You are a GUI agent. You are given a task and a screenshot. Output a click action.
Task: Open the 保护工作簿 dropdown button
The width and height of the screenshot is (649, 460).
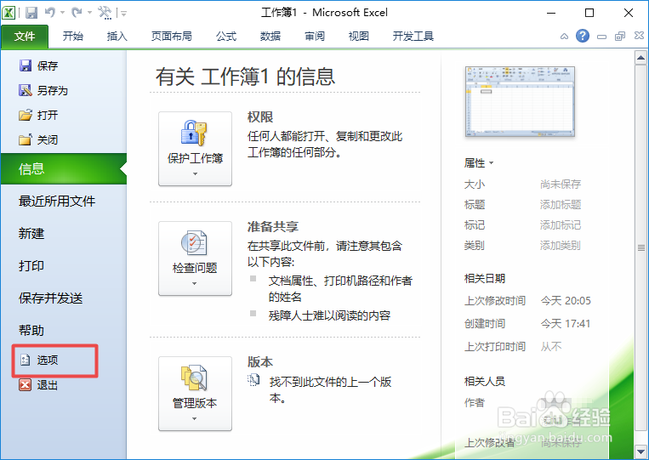(195, 149)
